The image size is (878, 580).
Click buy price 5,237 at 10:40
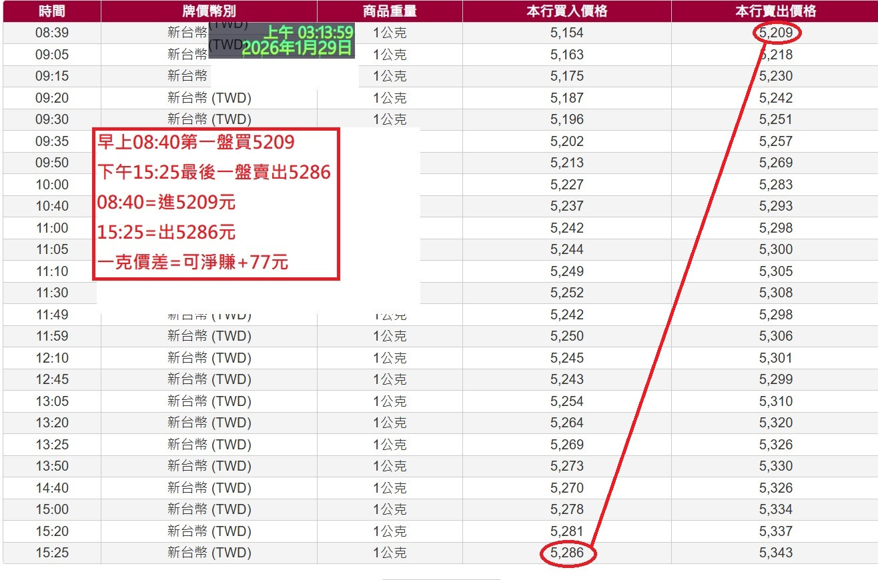click(567, 206)
